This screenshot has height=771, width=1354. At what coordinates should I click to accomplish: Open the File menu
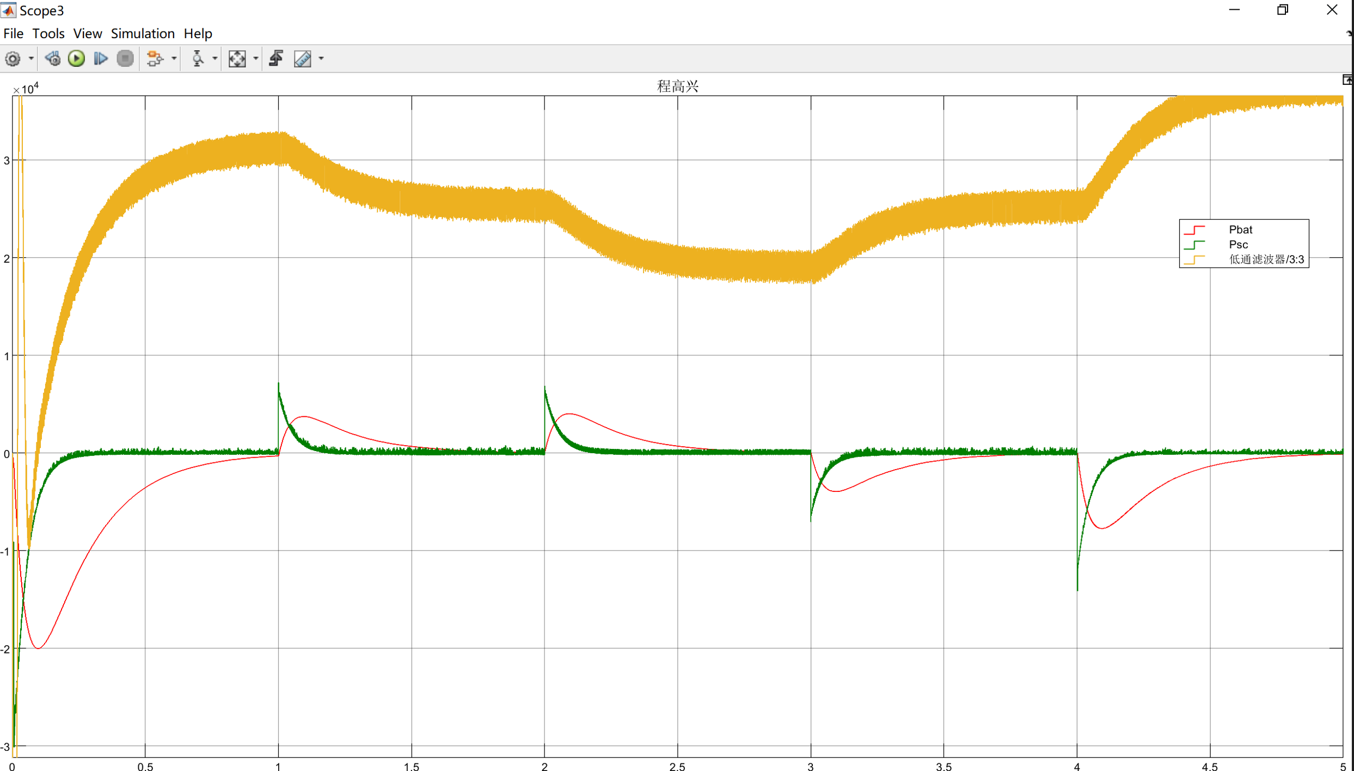tap(13, 34)
